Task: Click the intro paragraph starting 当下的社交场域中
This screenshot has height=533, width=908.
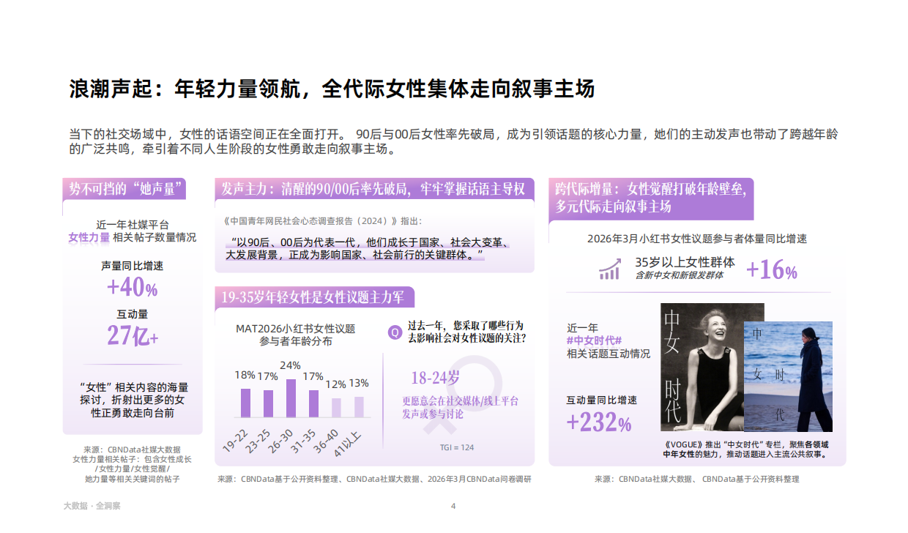Action: pyautogui.click(x=454, y=141)
